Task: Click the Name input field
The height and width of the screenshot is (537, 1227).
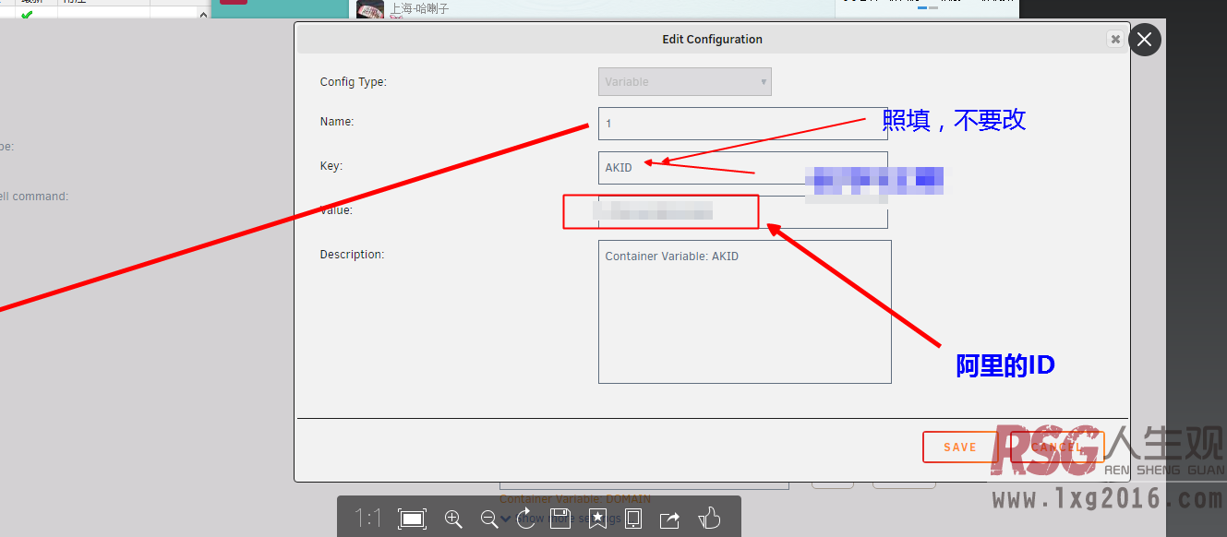Action: click(743, 123)
